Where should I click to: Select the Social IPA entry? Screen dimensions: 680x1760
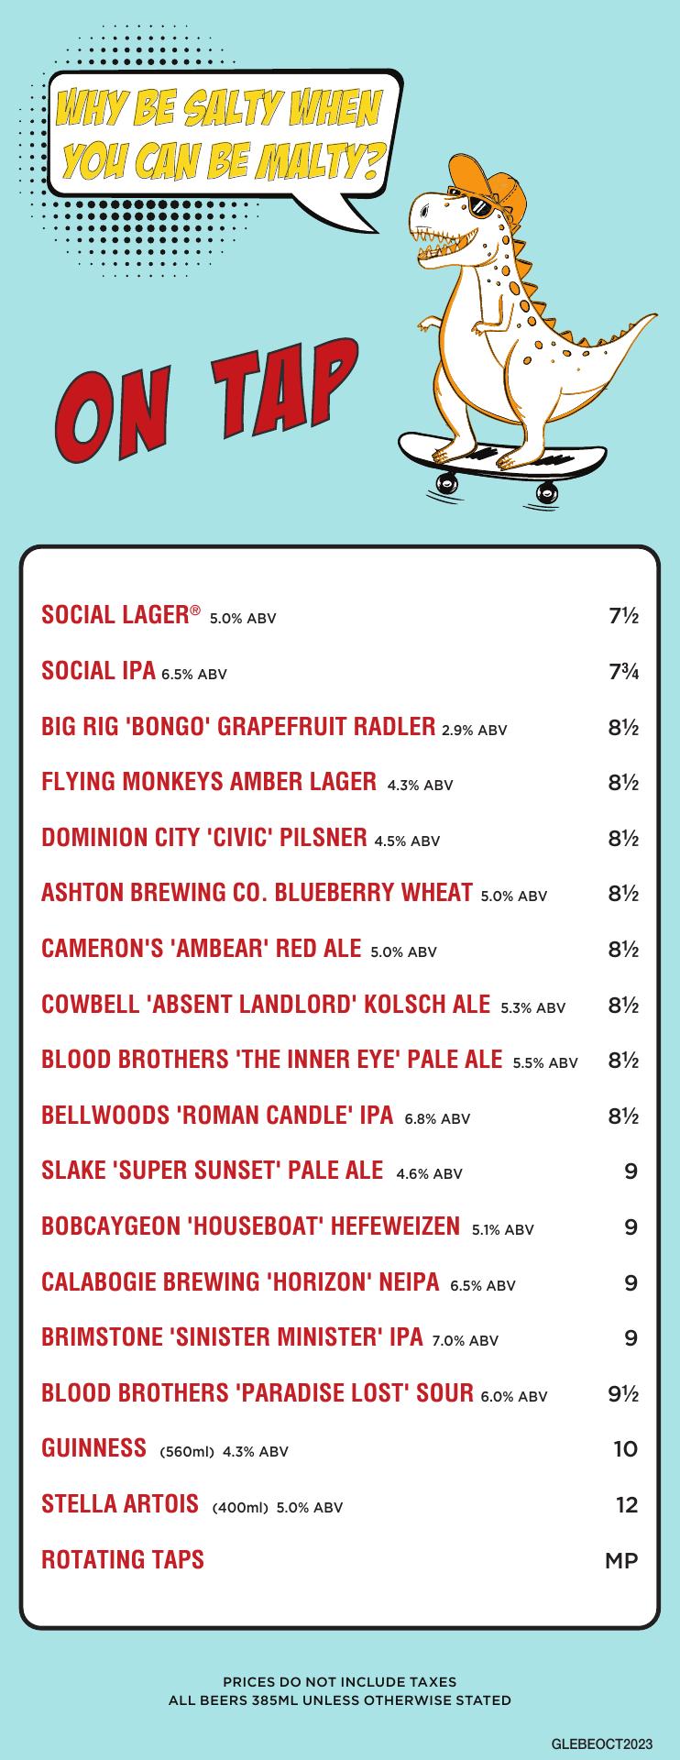339,671
